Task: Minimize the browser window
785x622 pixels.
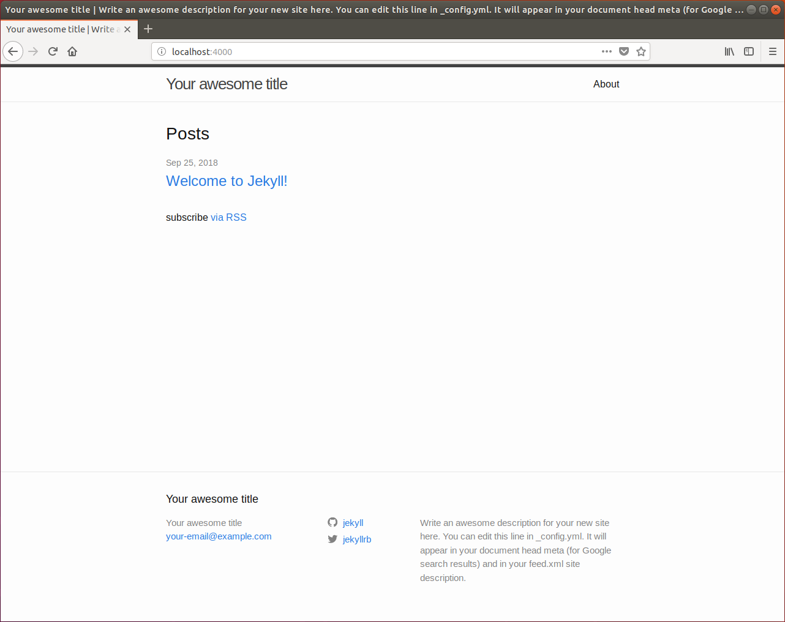Action: [x=751, y=9]
